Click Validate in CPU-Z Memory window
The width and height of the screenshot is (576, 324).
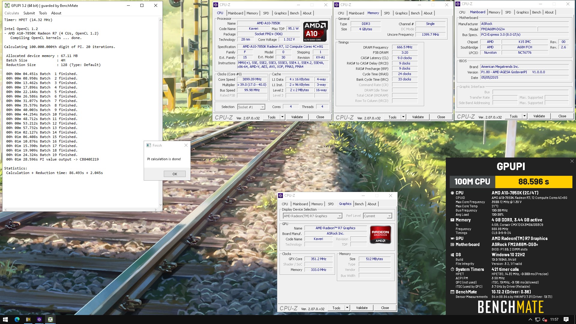[x=418, y=117]
